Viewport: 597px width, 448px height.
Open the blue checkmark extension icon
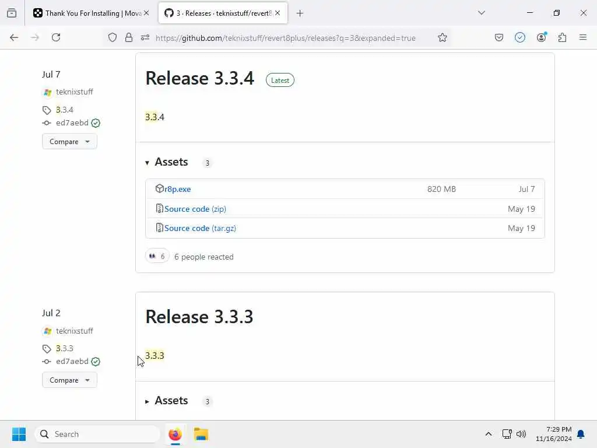[519, 37]
